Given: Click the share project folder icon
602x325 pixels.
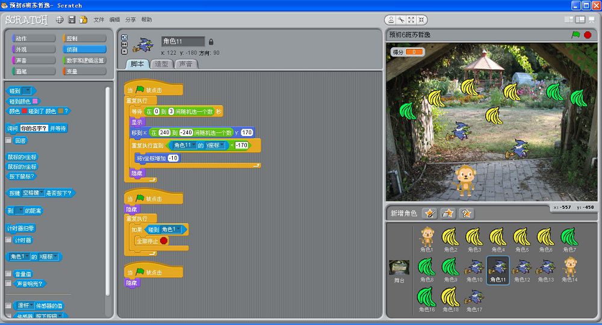Looking at the screenshot, I should pos(83,20).
